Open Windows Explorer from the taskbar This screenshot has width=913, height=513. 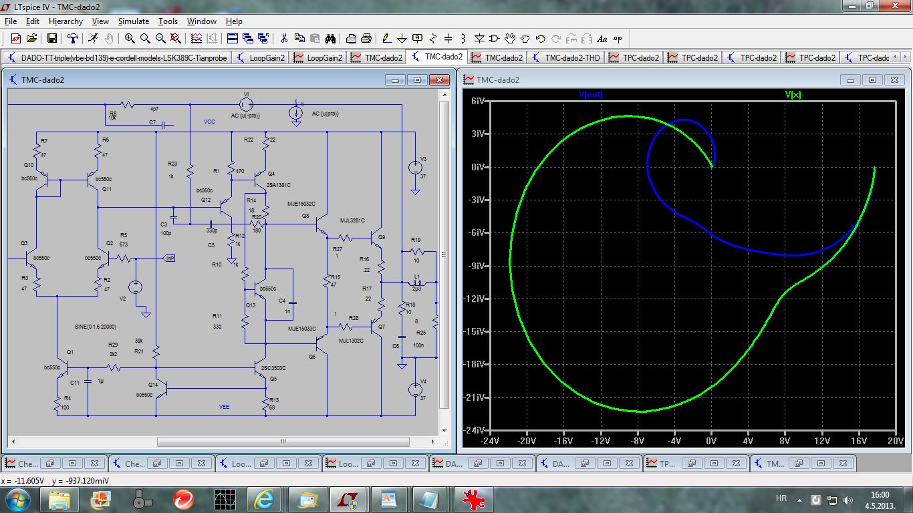point(59,499)
